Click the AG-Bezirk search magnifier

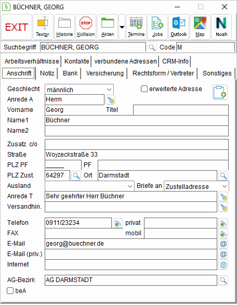click(223, 281)
